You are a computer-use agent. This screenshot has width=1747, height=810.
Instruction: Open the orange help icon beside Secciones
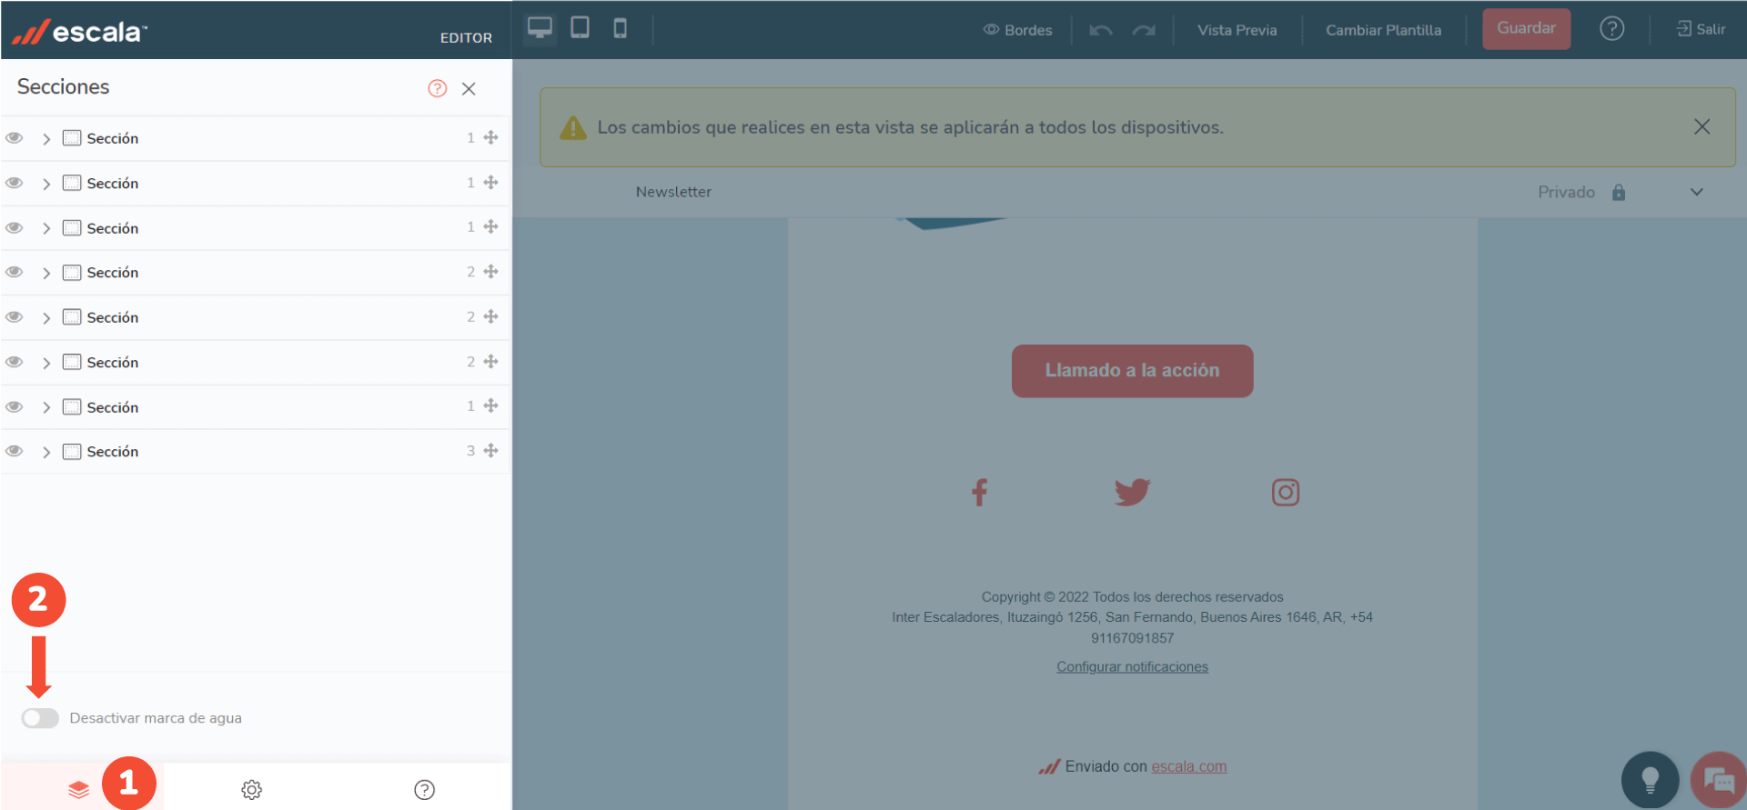[x=438, y=88]
